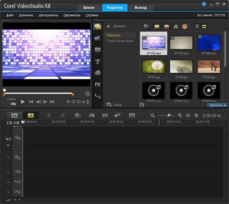Screen dimensions: 229x204
Task: Toggle photo files visibility in library
Action: [x=166, y=26]
